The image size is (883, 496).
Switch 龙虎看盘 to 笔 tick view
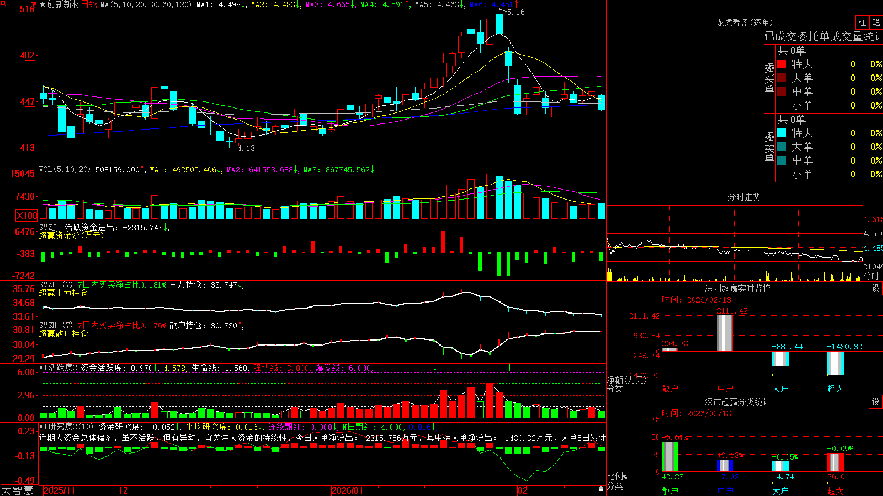click(x=876, y=23)
